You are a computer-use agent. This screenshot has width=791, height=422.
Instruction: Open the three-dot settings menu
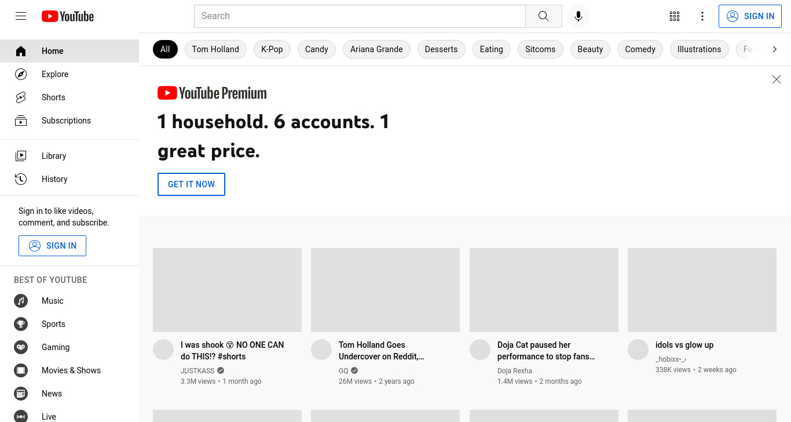702,16
